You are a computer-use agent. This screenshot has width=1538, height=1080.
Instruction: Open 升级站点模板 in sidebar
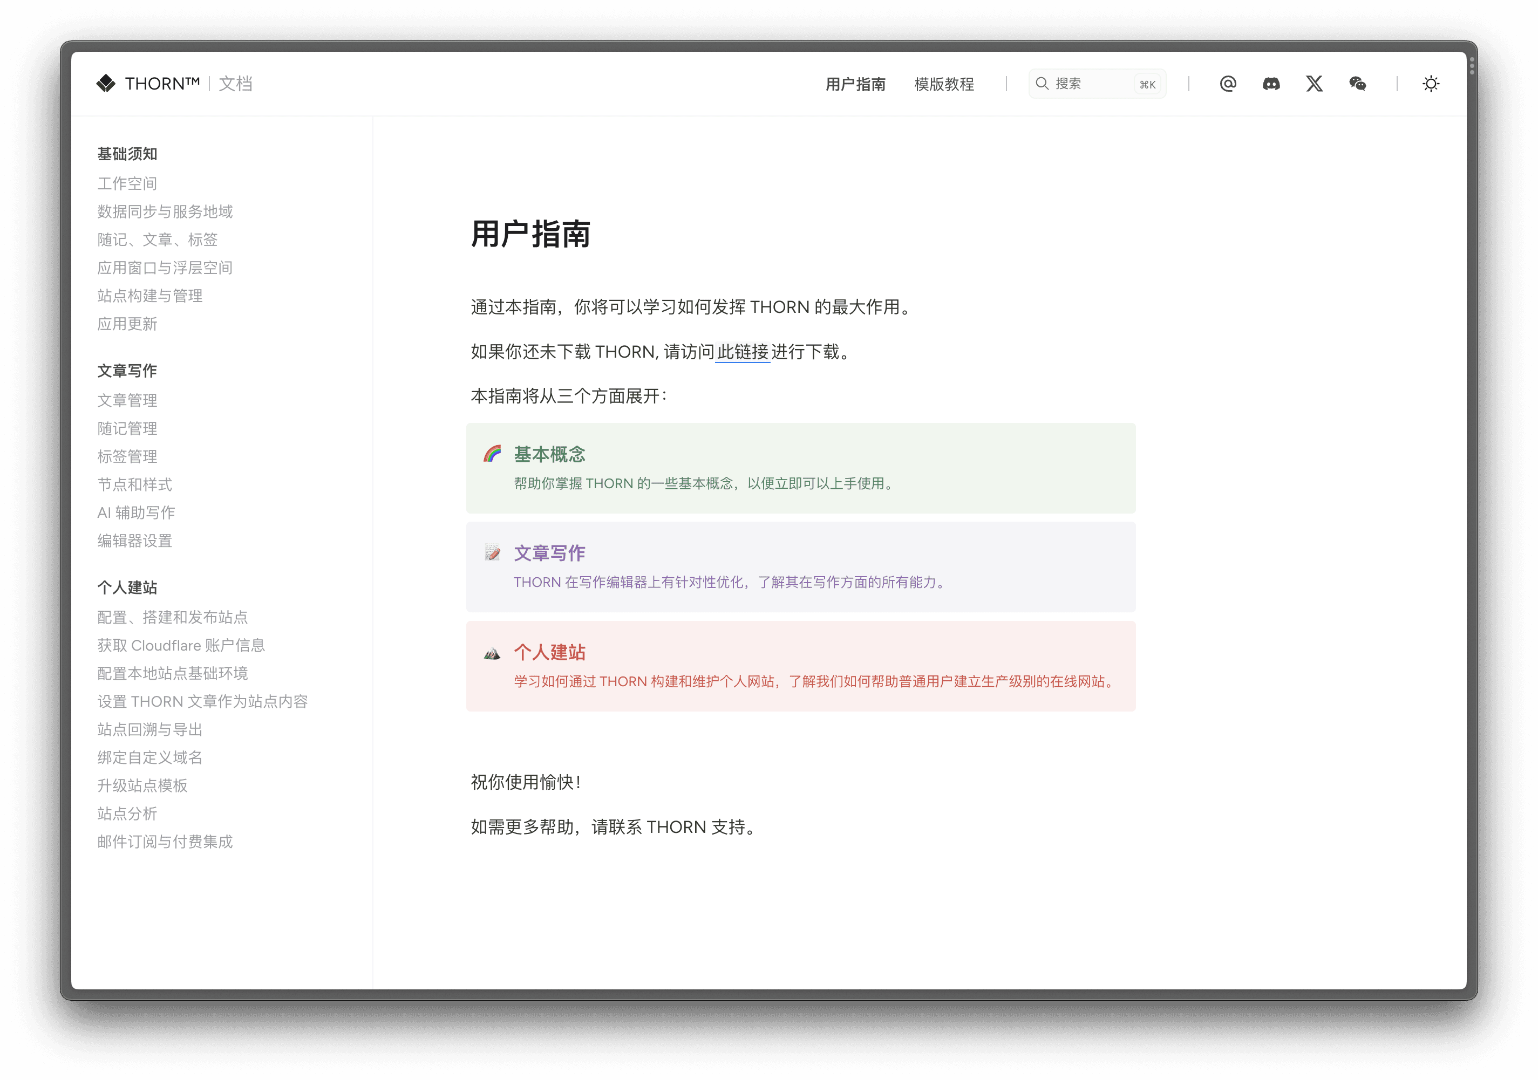[142, 786]
